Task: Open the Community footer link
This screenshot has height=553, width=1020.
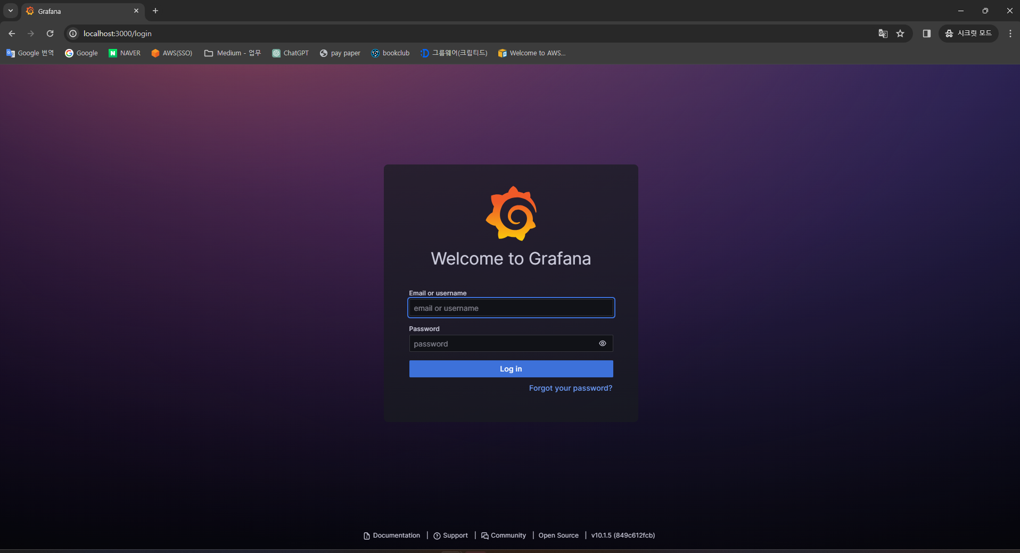Action: (x=504, y=535)
